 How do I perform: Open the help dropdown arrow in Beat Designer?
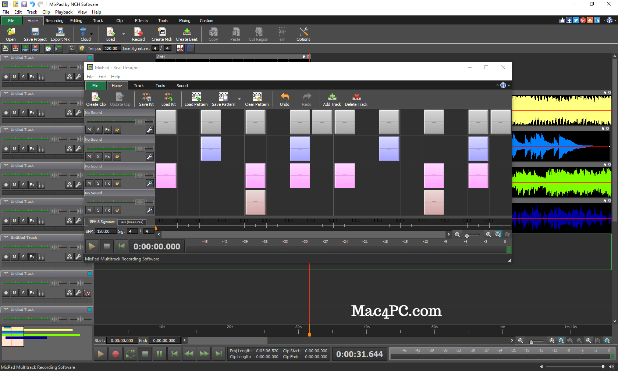click(509, 85)
